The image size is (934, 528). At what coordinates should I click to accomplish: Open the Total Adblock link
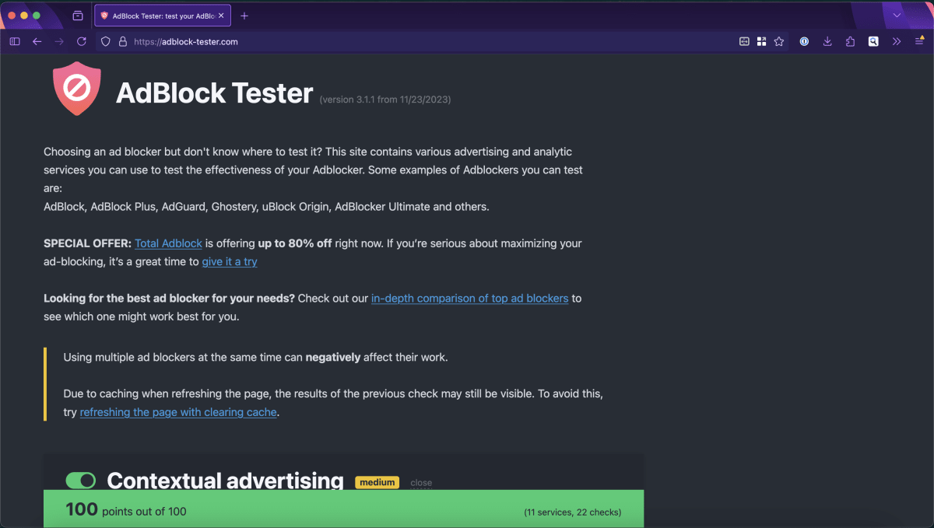(x=168, y=243)
